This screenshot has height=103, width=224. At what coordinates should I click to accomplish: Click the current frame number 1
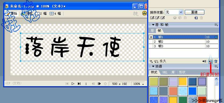point(86,84)
